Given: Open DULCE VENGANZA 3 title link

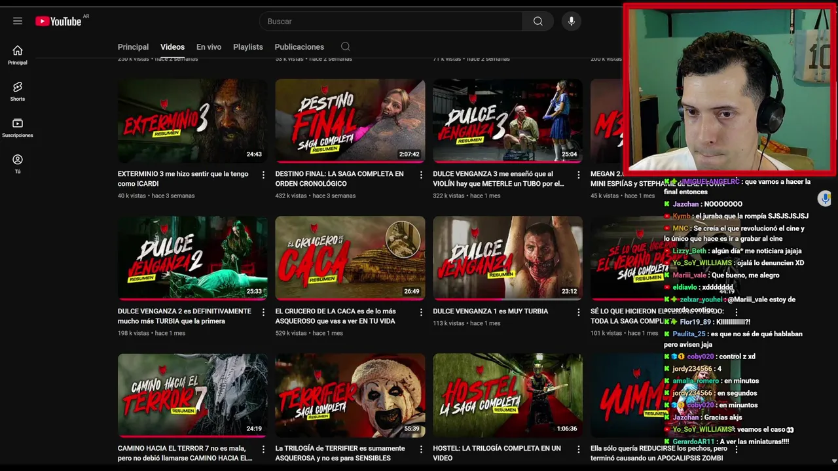Looking at the screenshot, I should tap(498, 179).
